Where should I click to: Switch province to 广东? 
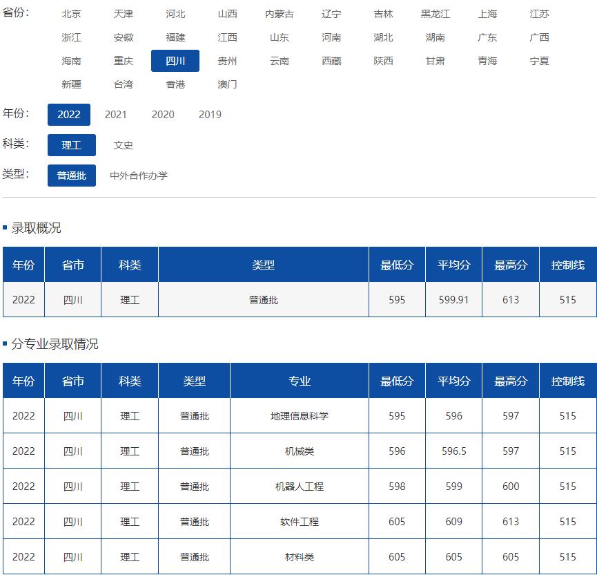[x=487, y=37]
